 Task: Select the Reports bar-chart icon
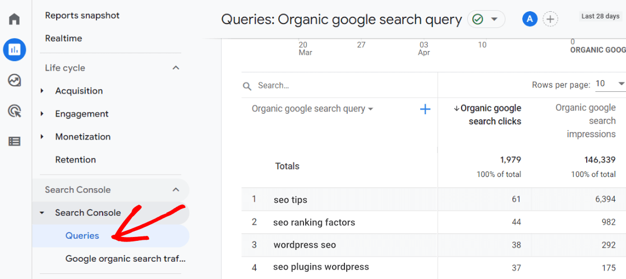tap(15, 50)
